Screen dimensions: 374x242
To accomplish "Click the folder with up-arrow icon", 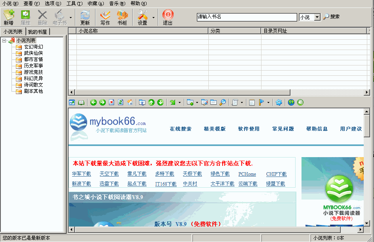I will tap(142, 102).
